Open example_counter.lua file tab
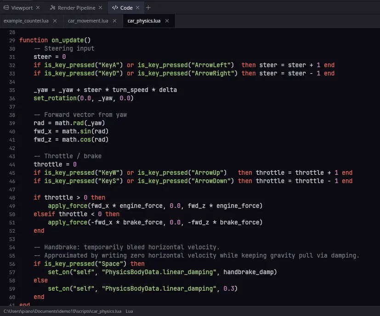The image size is (380, 316). pos(26,21)
